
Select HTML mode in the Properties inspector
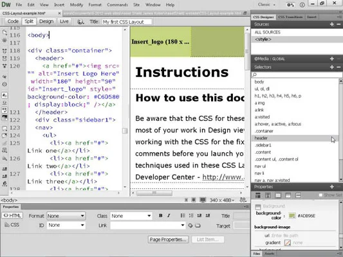(x=12, y=215)
